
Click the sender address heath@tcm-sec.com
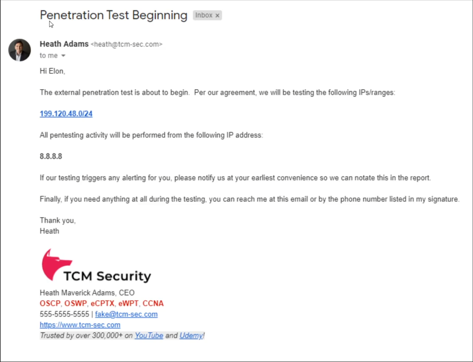127,44
